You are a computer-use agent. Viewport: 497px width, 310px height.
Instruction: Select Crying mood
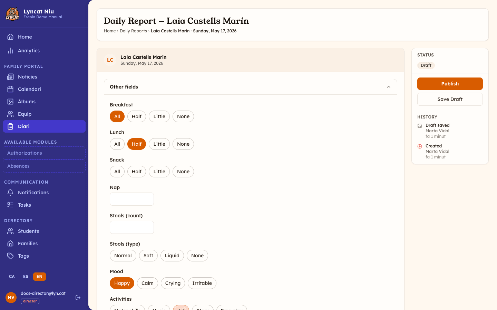(173, 283)
